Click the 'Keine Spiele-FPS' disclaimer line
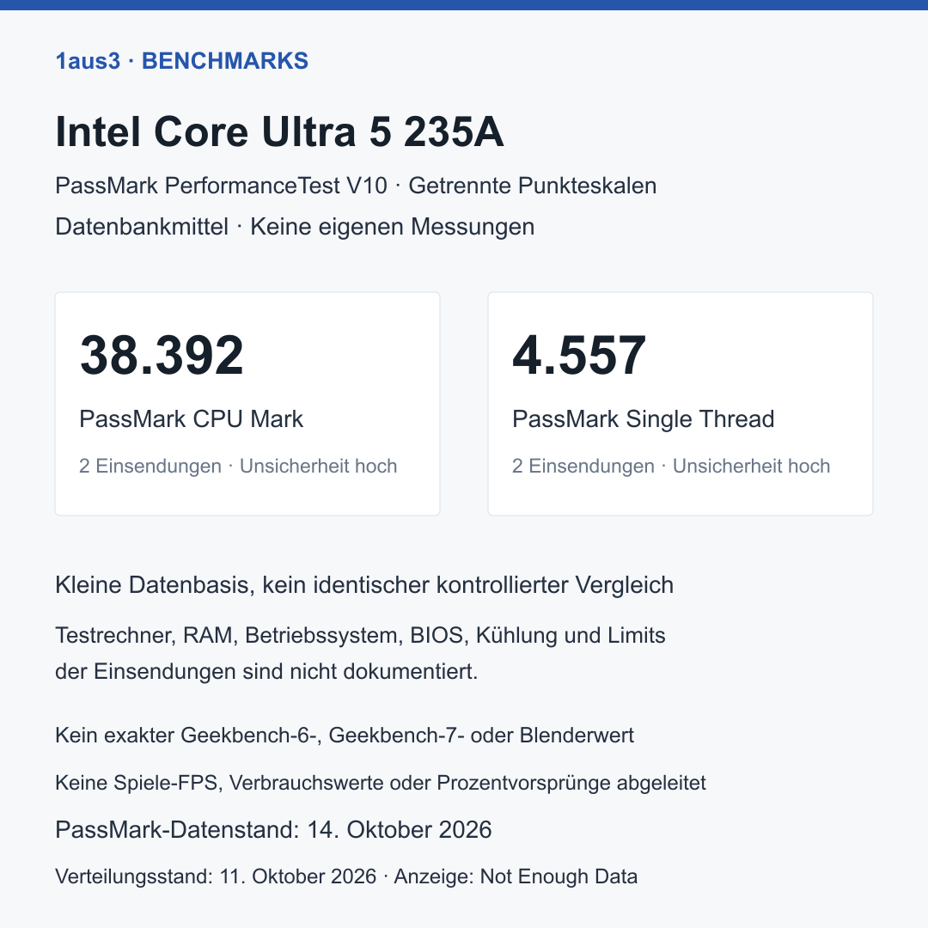This screenshot has width=928, height=928. tap(381, 783)
